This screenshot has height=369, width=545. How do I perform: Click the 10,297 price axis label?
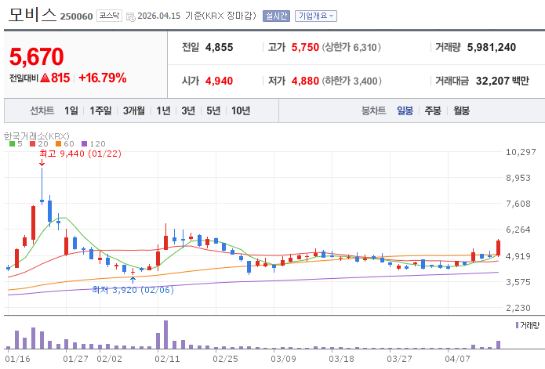click(521, 152)
